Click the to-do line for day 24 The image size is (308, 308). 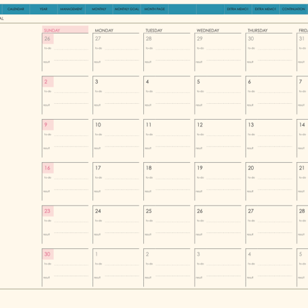122,222
